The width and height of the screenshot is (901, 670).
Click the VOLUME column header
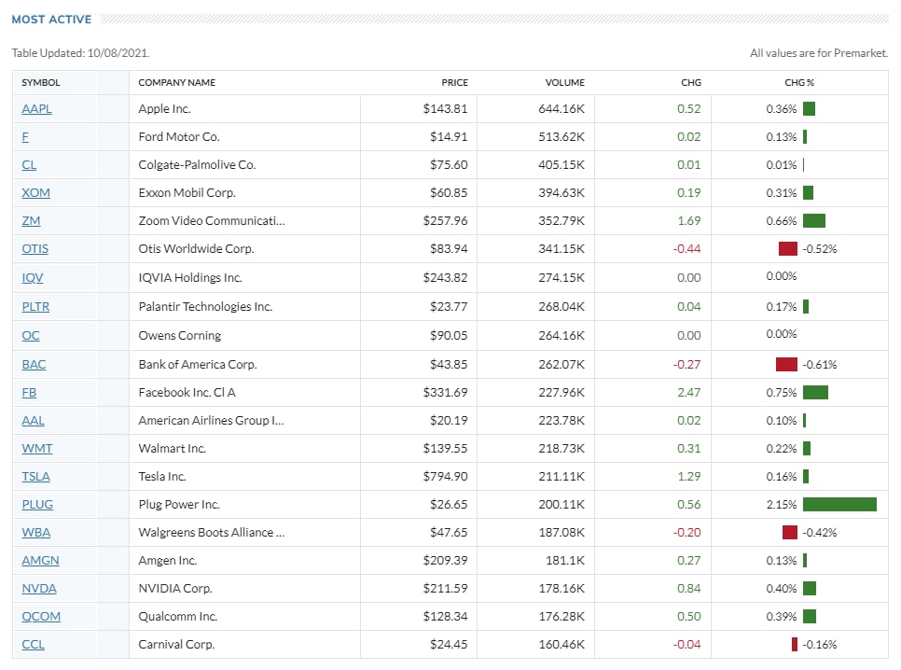565,83
